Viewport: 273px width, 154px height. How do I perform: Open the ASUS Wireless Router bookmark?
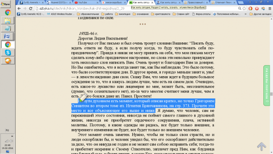tap(60, 14)
